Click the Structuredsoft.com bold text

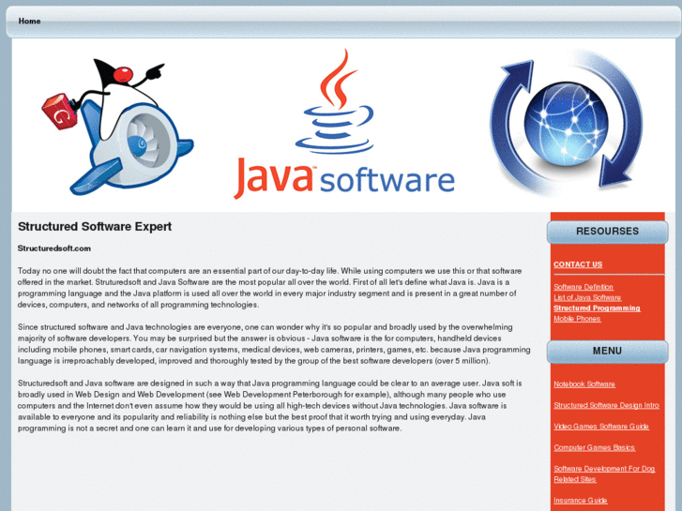tap(53, 248)
